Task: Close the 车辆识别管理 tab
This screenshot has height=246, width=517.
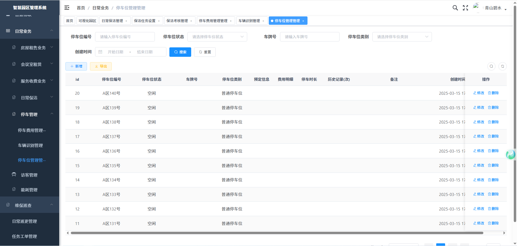Action: pos(263,21)
